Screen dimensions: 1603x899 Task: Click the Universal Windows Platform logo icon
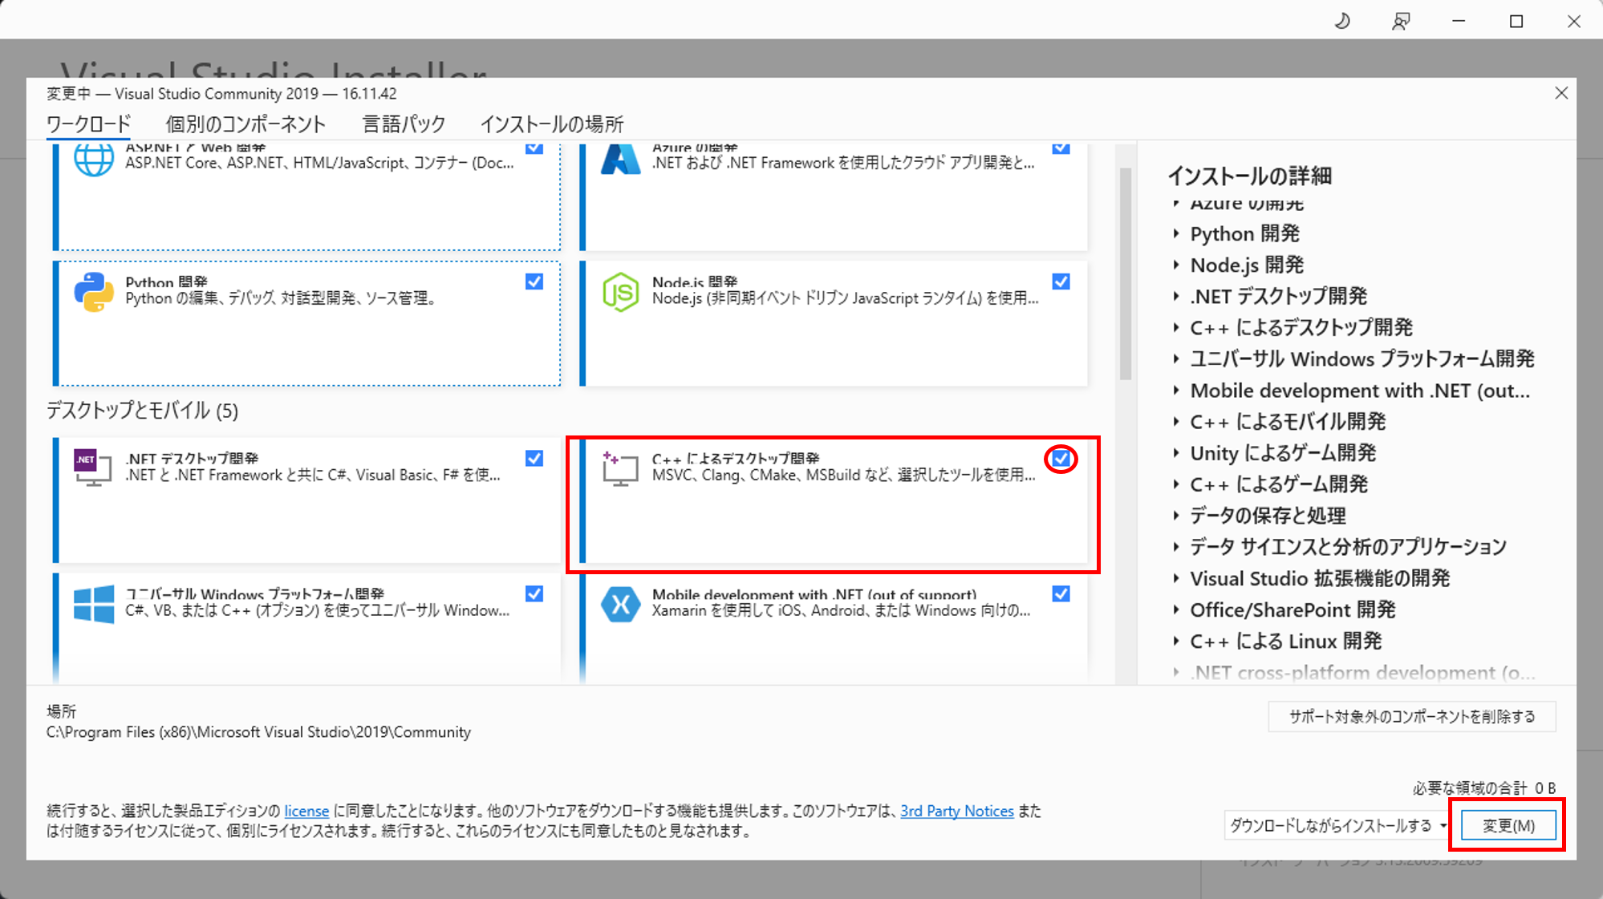[94, 604]
